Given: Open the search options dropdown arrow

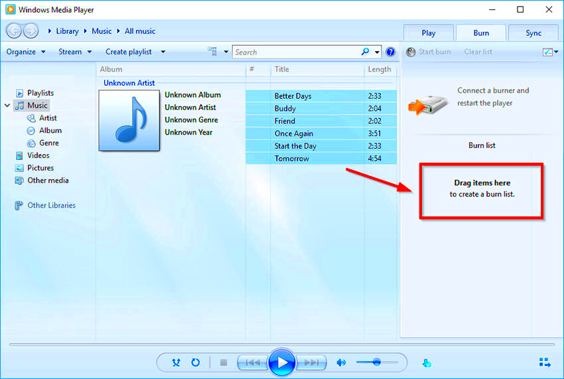Looking at the screenshot, I should click(x=377, y=52).
